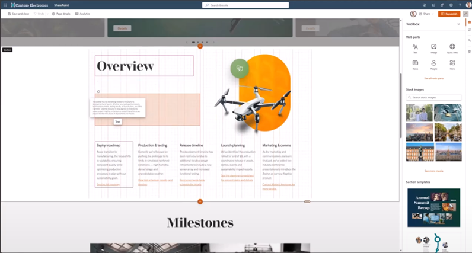Open the app launcher waffle icon
Viewport: 472px width, 253px height.
[5, 5]
